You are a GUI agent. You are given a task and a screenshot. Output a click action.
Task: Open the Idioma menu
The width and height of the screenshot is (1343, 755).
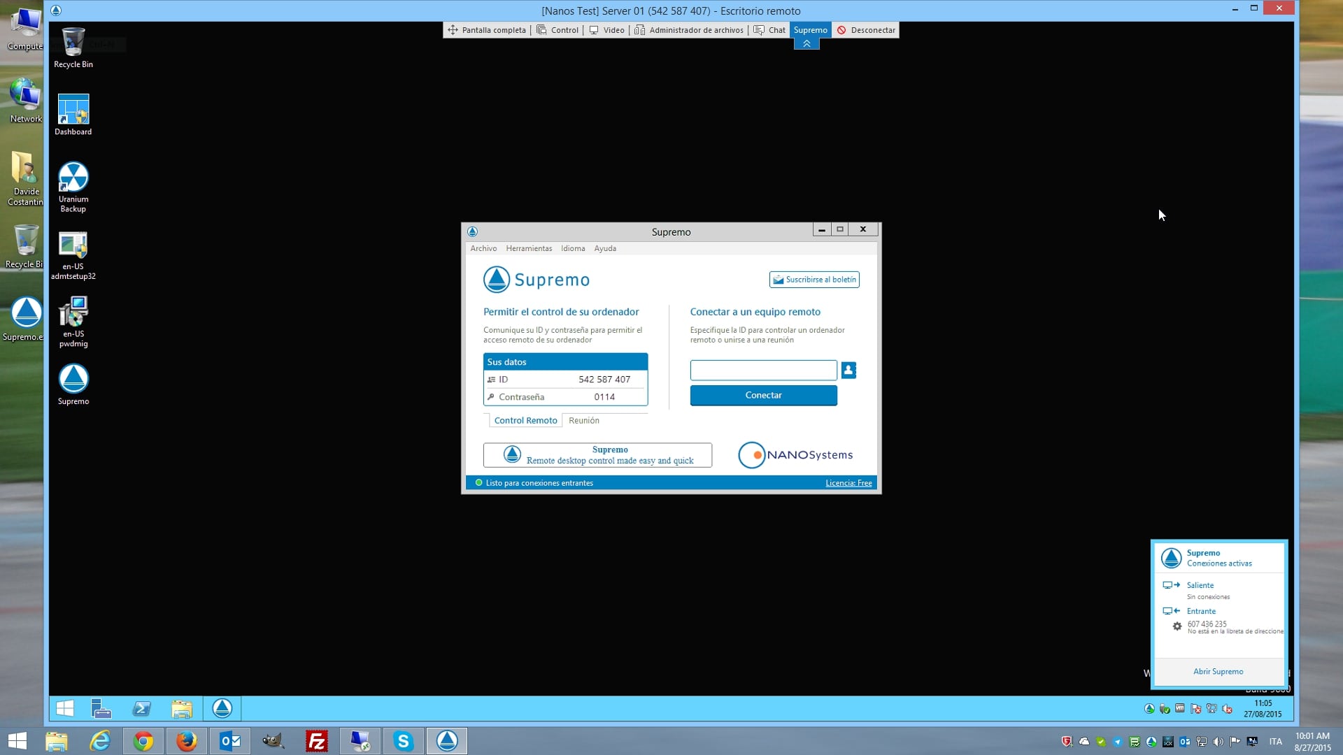[573, 248]
